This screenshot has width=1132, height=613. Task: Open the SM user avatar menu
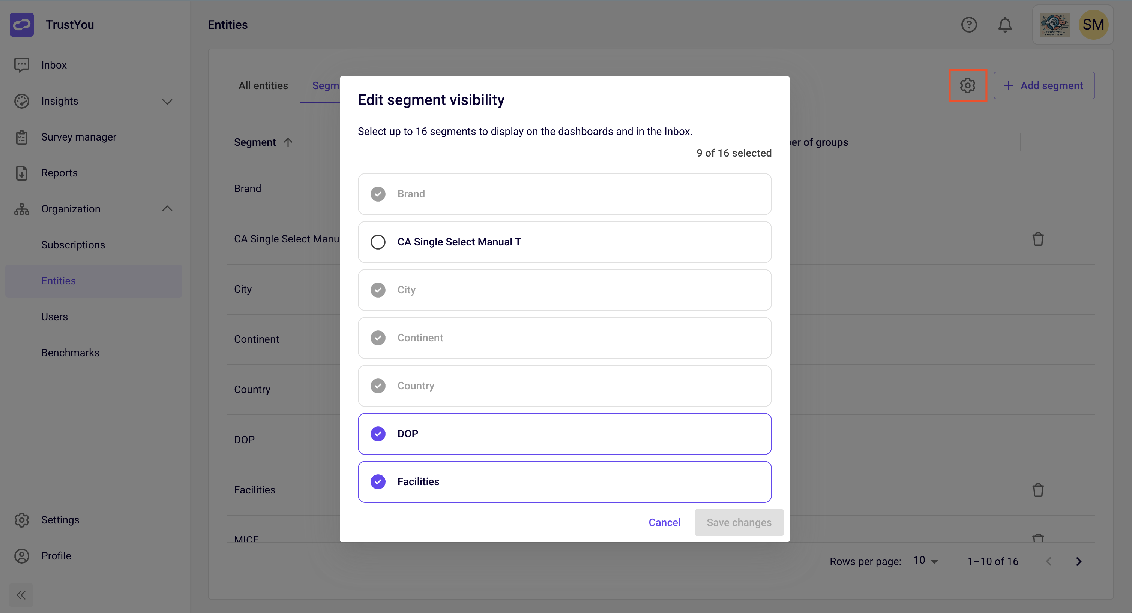1093,25
